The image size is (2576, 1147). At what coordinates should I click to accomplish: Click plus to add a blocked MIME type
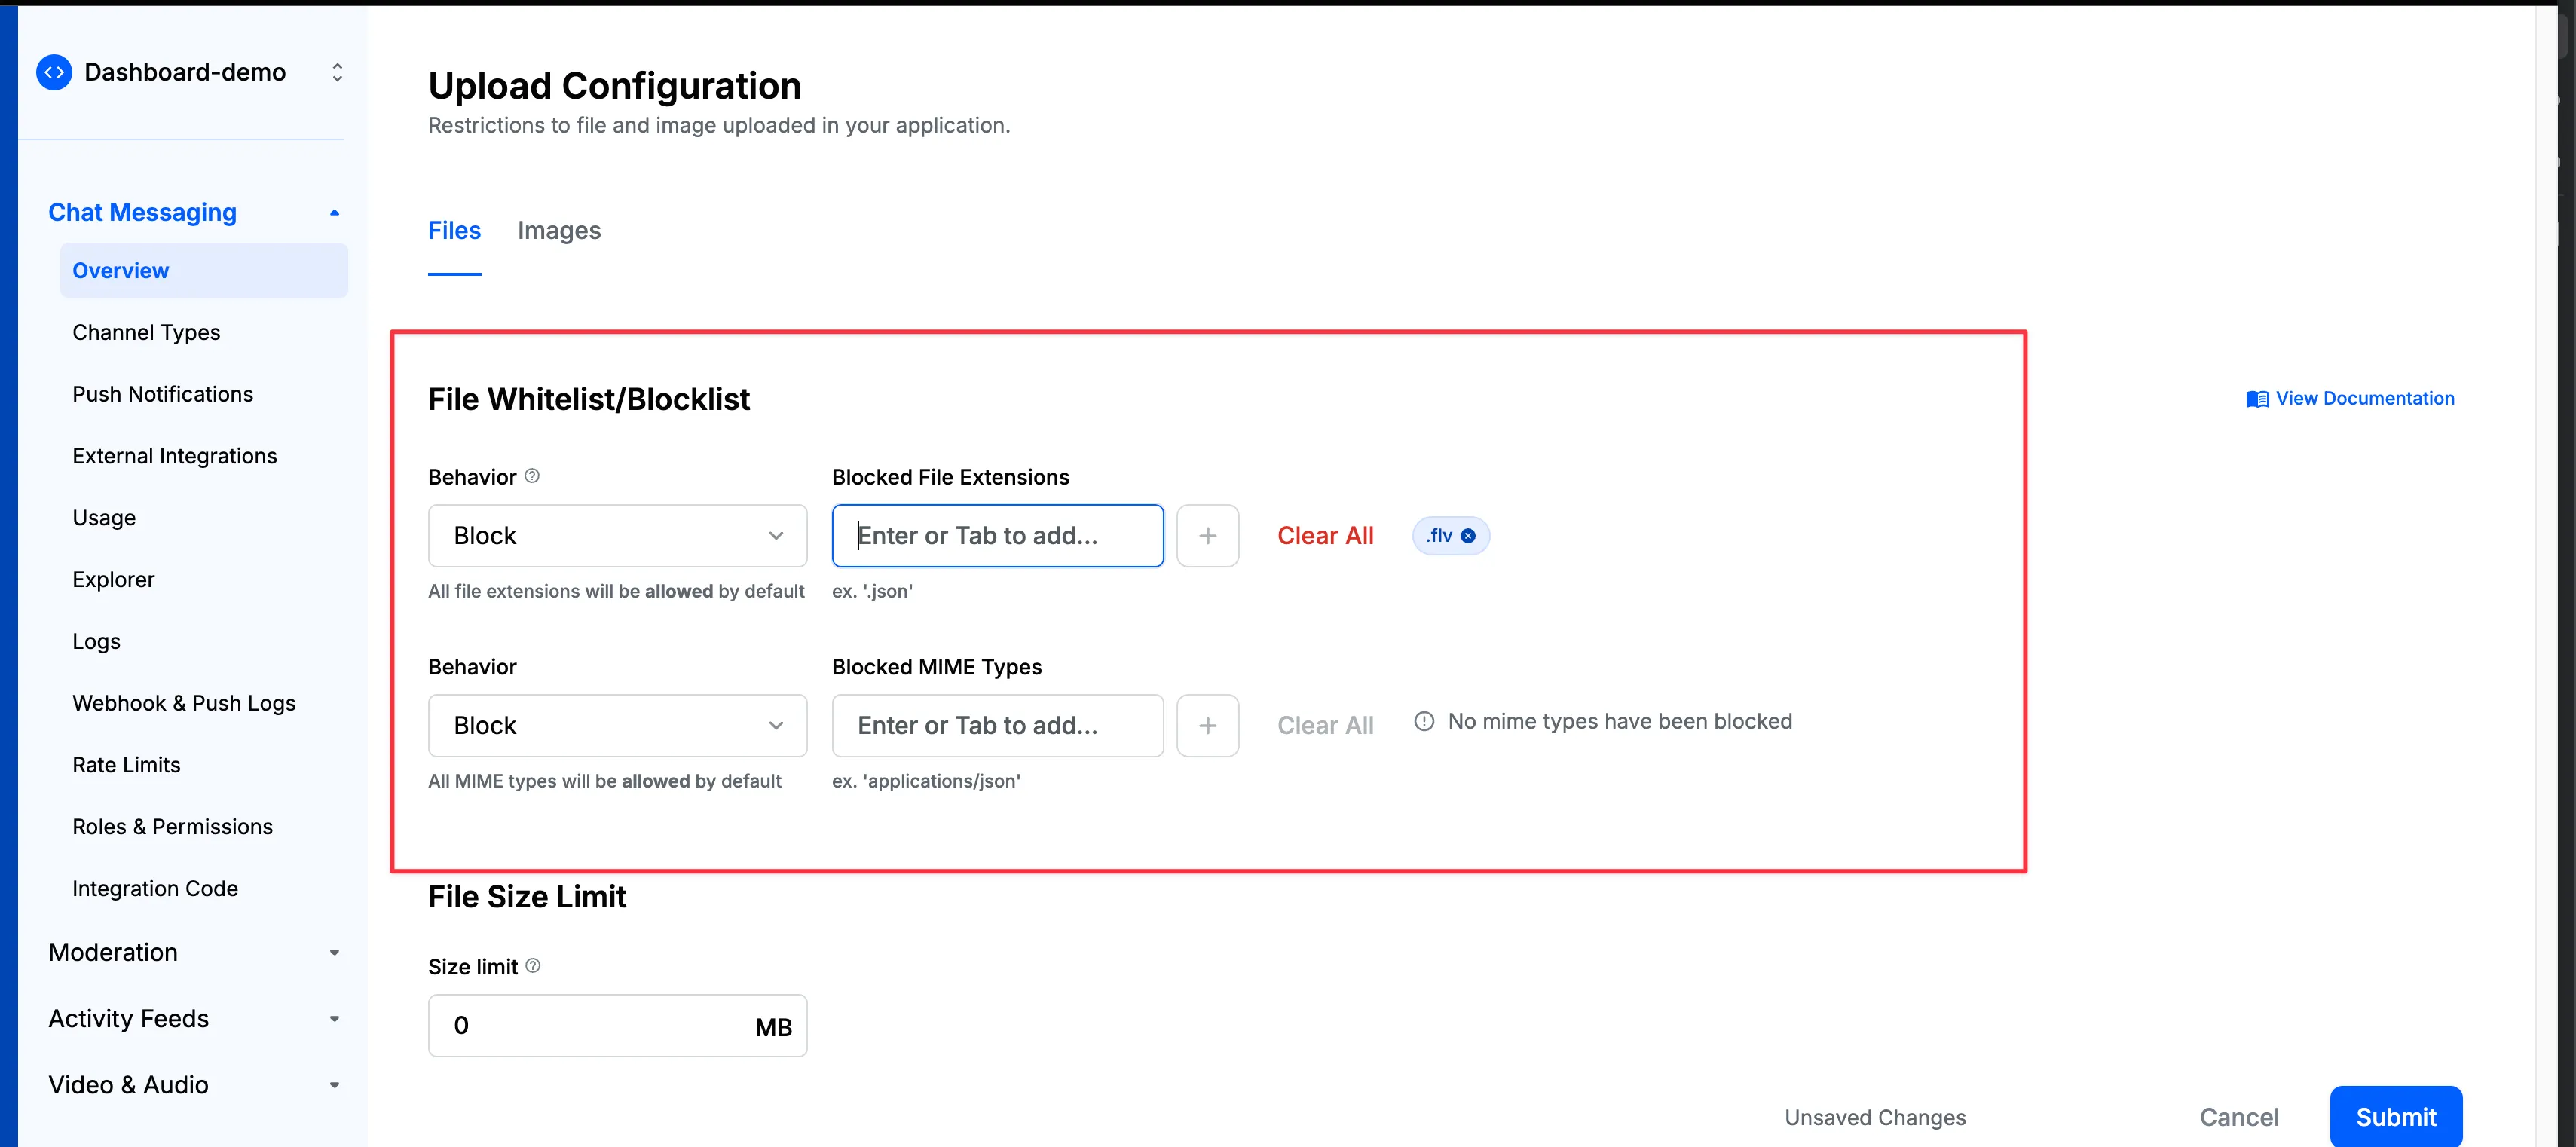click(1207, 725)
